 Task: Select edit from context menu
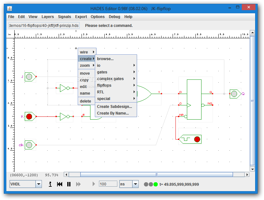[87, 87]
